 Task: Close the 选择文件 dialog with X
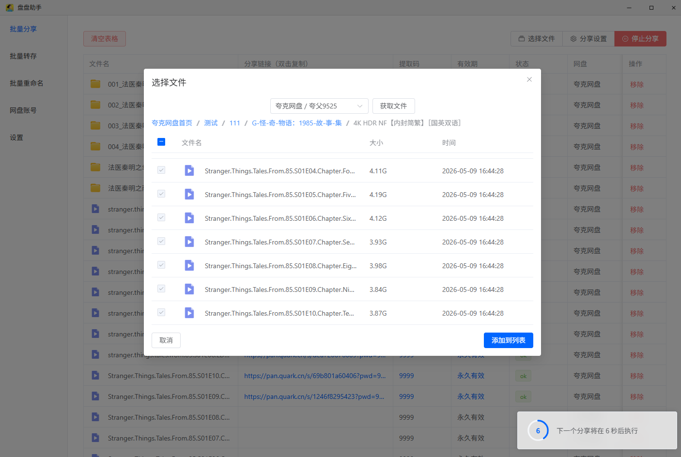click(529, 79)
